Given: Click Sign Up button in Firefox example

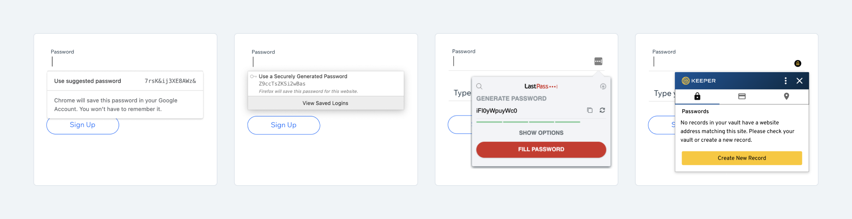Looking at the screenshot, I should (x=284, y=125).
